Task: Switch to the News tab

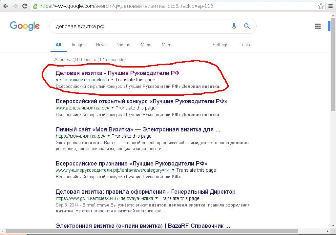Action: 101,45
